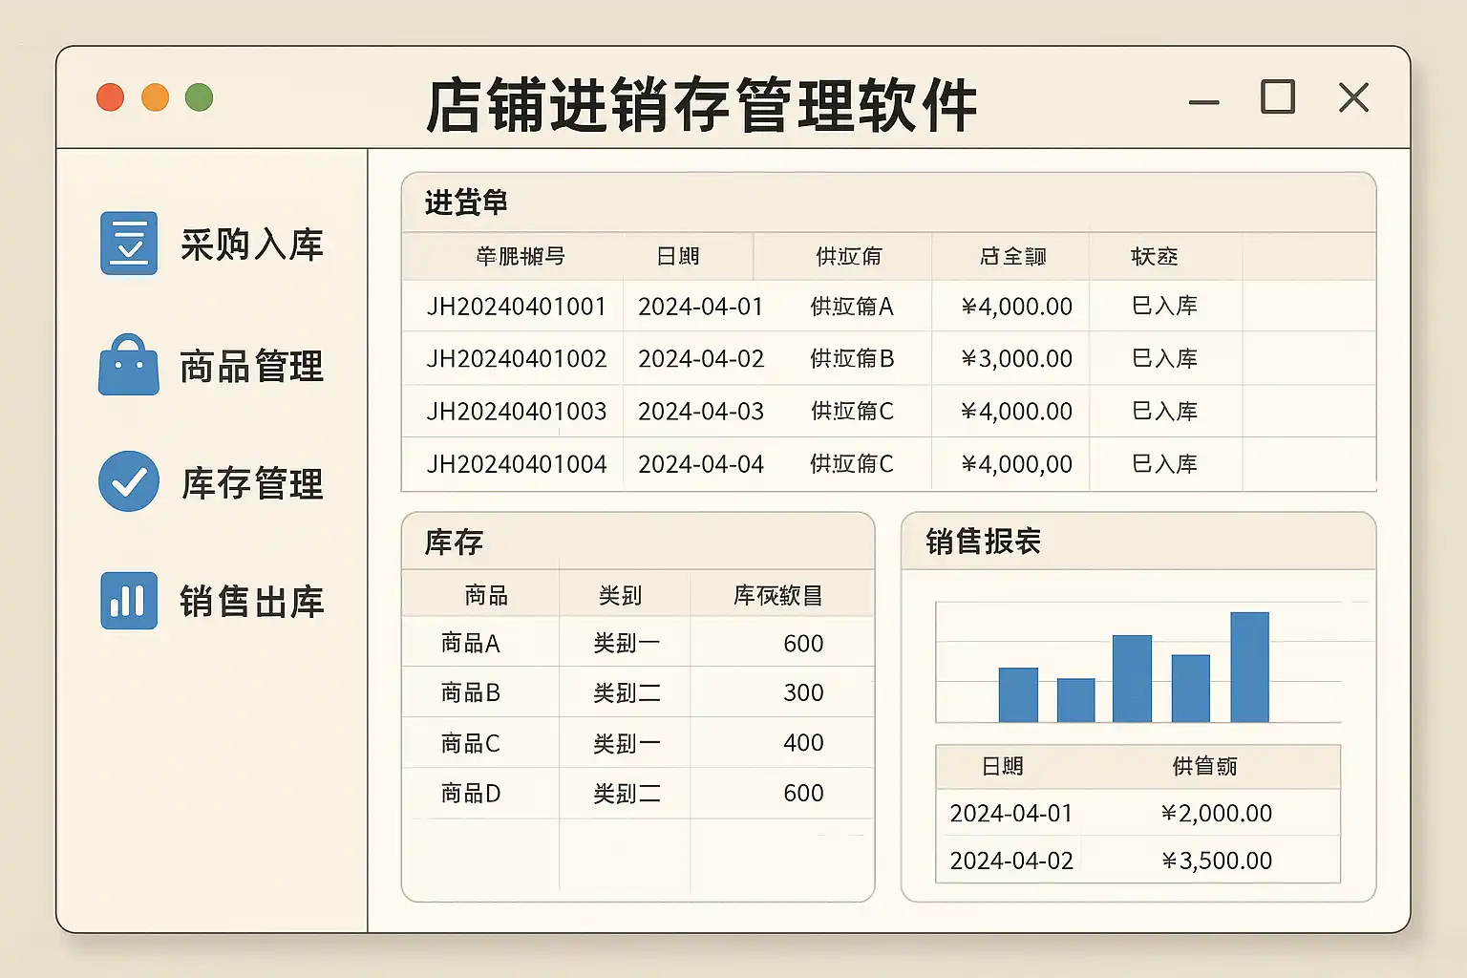The height and width of the screenshot is (978, 1467).
Task: Click the orange traffic light dot
Action: [x=155, y=97]
